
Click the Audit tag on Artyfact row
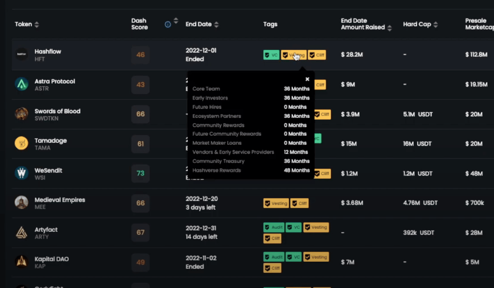274,228
